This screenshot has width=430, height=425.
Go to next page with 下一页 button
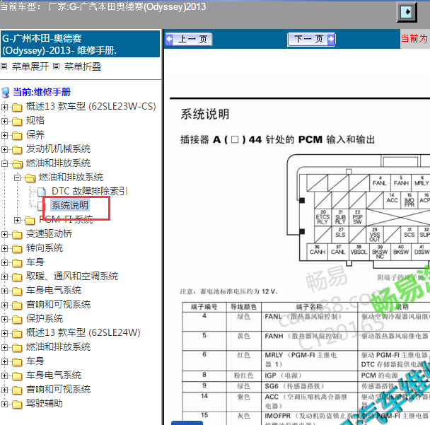(x=311, y=39)
